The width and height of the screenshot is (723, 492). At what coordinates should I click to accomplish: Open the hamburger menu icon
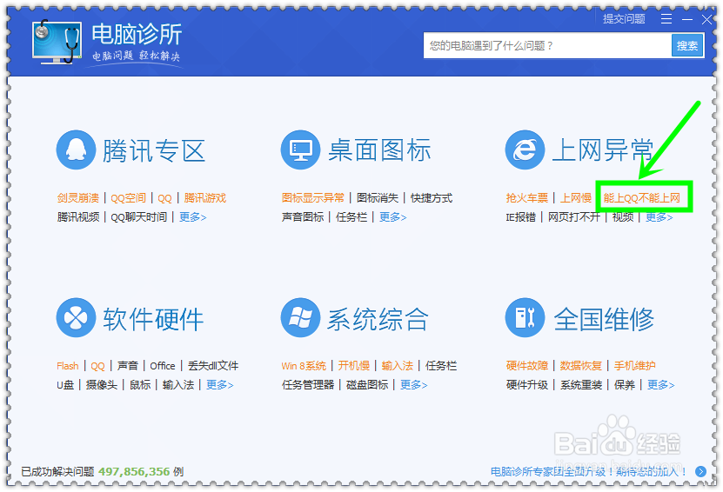point(666,19)
